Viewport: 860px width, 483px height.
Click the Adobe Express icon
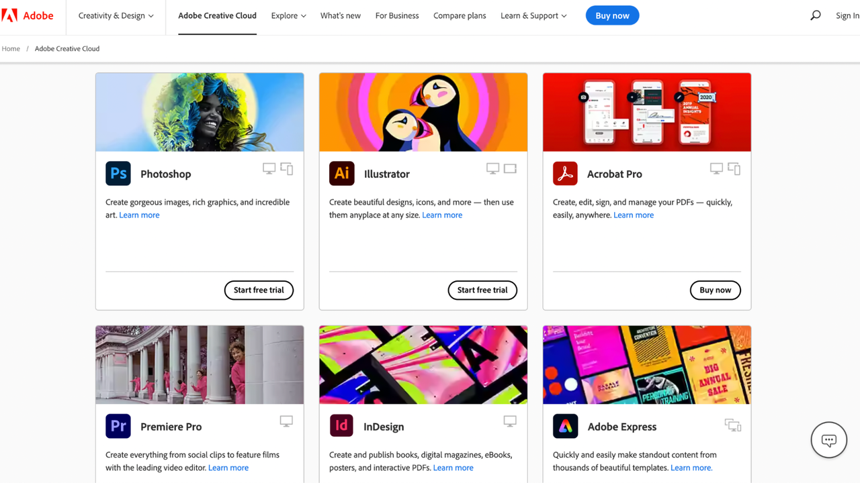click(565, 426)
